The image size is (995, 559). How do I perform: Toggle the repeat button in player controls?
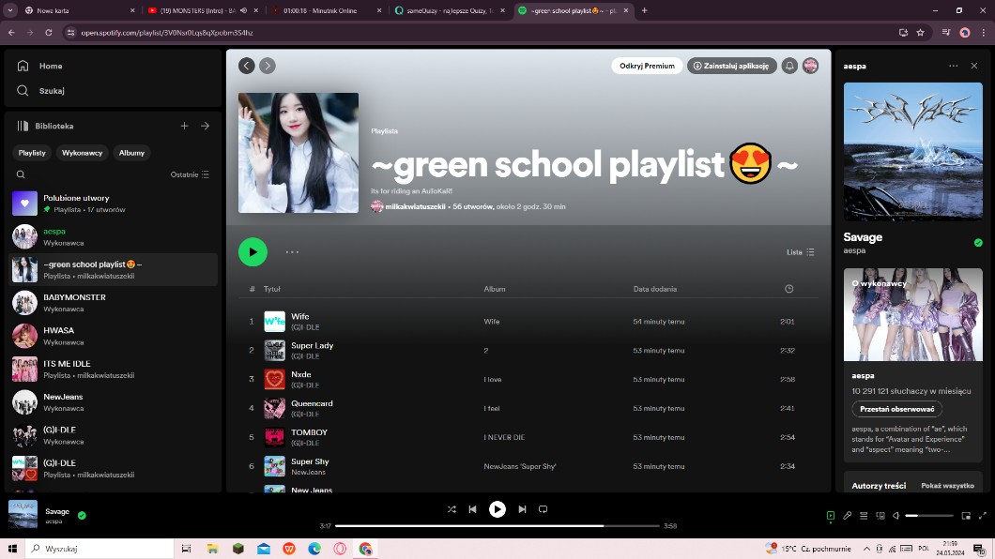coord(543,509)
